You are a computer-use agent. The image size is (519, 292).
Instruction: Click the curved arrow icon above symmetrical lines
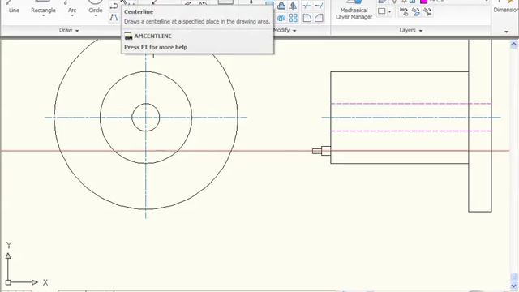tap(114, 6)
